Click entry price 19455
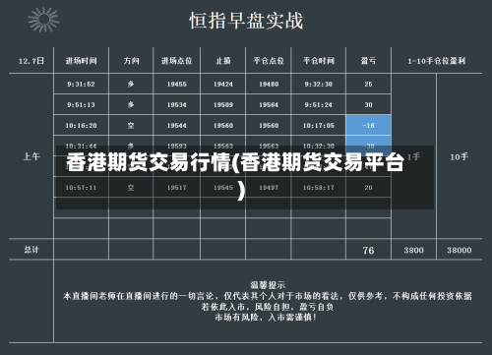This screenshot has height=355, width=492. [x=177, y=85]
